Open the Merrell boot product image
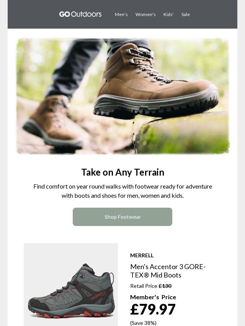The height and width of the screenshot is (326, 245). click(71, 285)
